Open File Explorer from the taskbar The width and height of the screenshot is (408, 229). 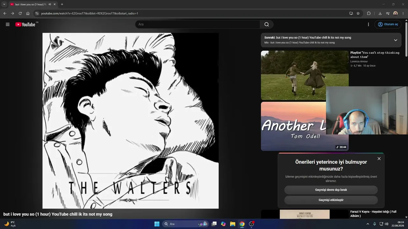pyautogui.click(x=233, y=224)
